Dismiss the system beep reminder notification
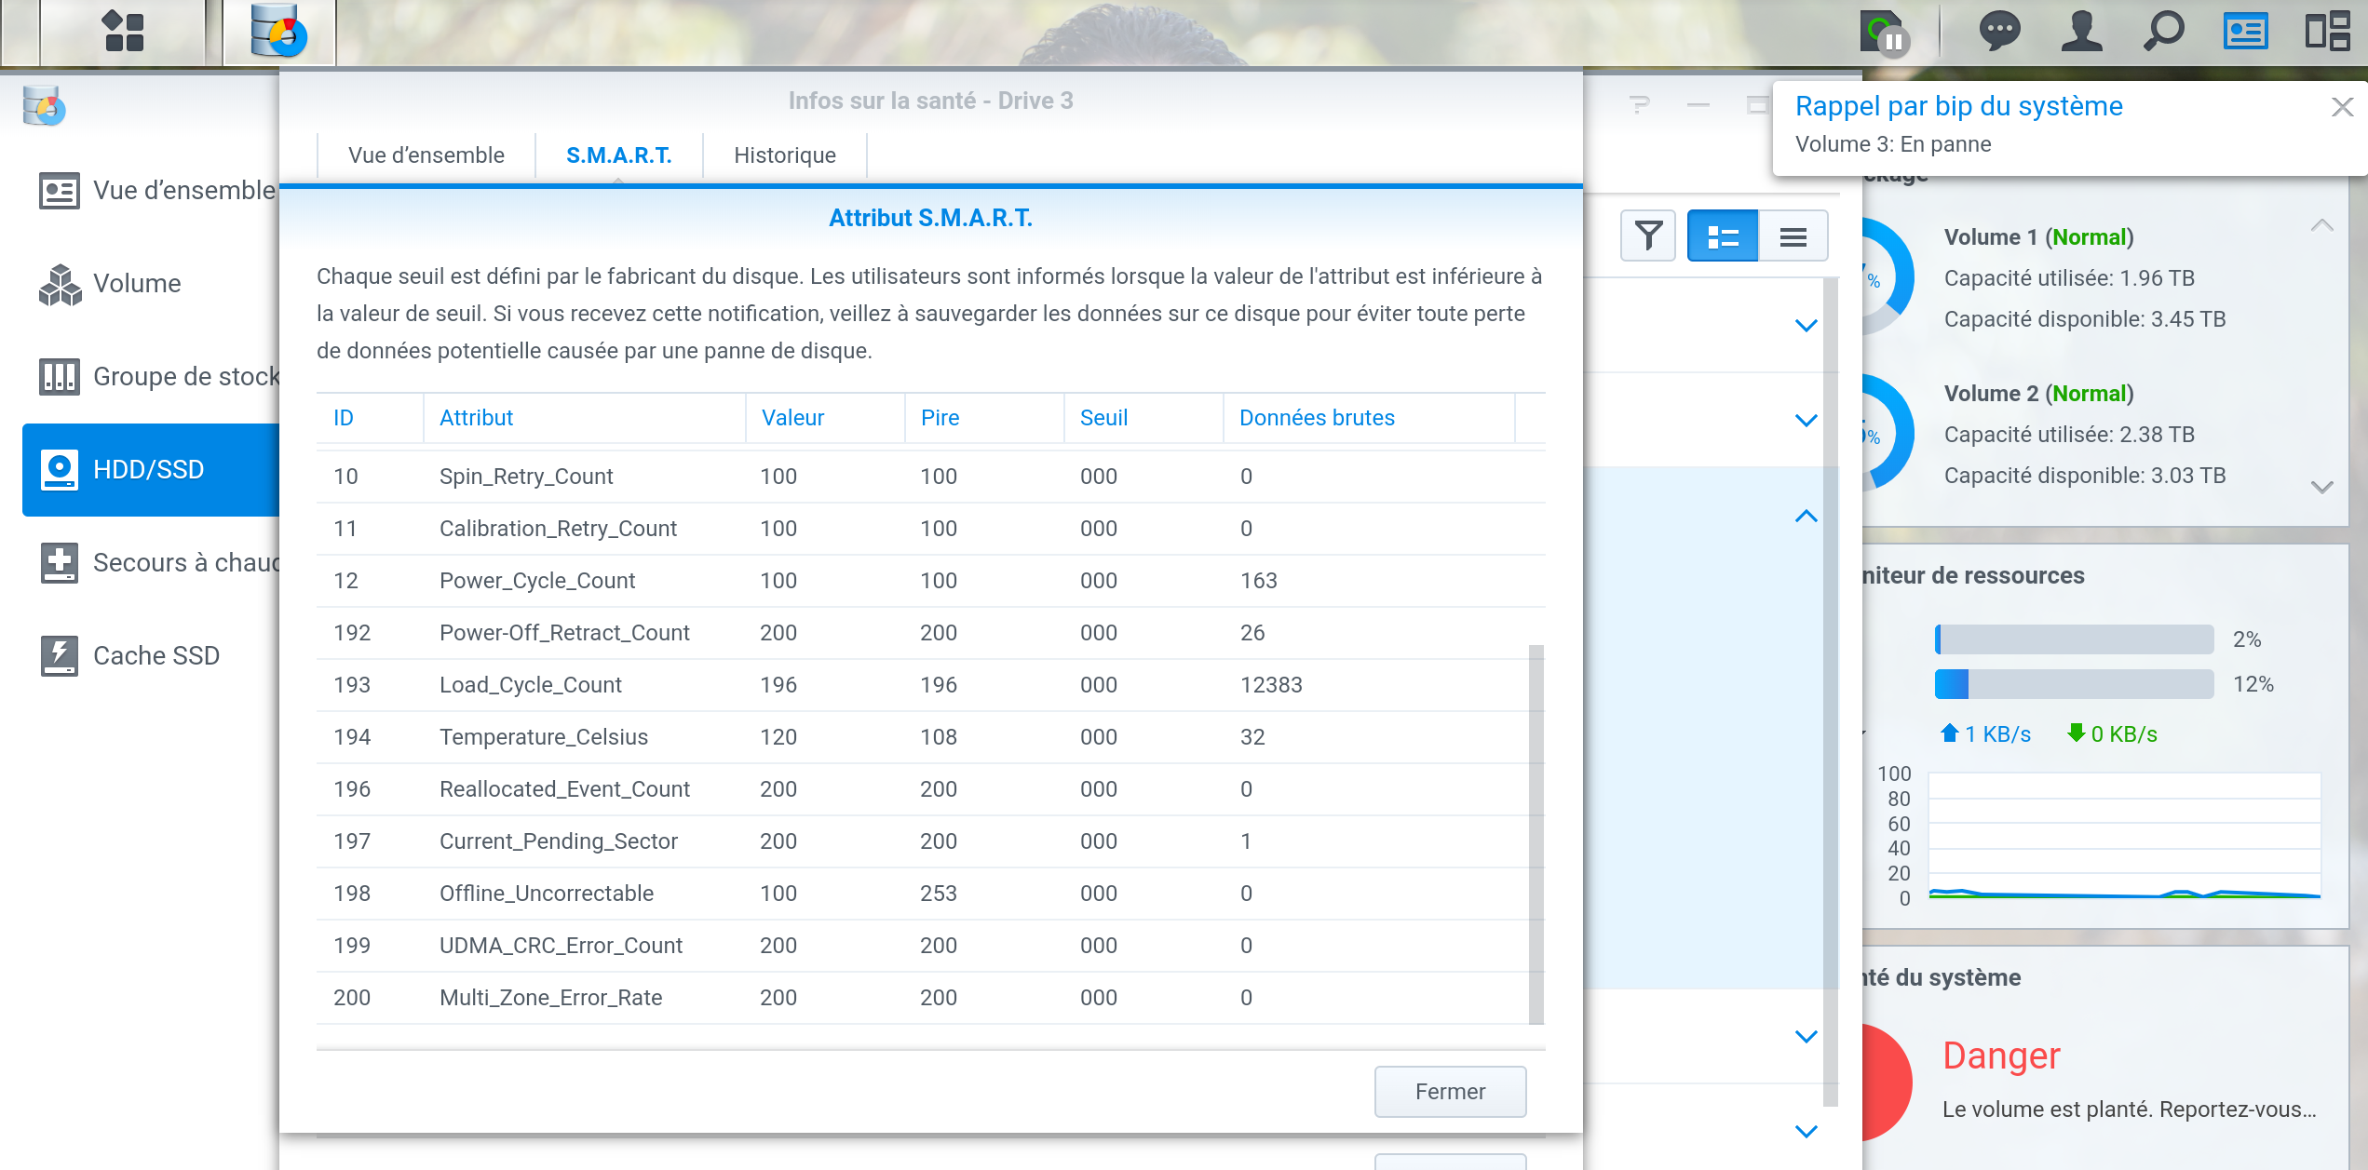Image resolution: width=2368 pixels, height=1170 pixels. click(x=2342, y=107)
